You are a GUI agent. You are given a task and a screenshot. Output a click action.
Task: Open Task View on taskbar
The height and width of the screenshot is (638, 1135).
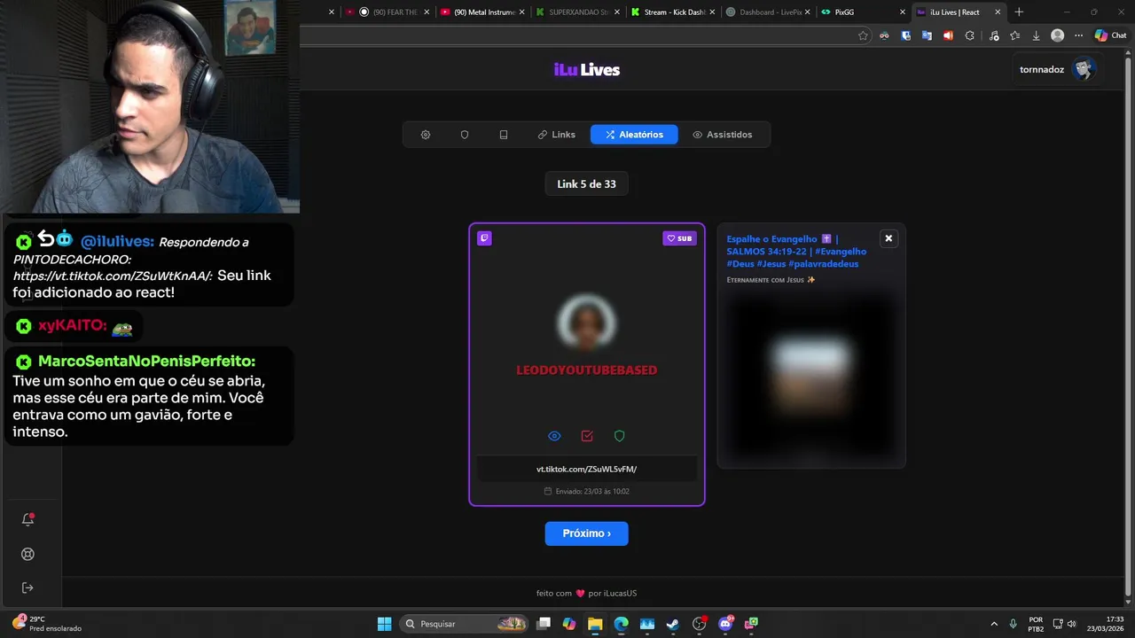[544, 624]
